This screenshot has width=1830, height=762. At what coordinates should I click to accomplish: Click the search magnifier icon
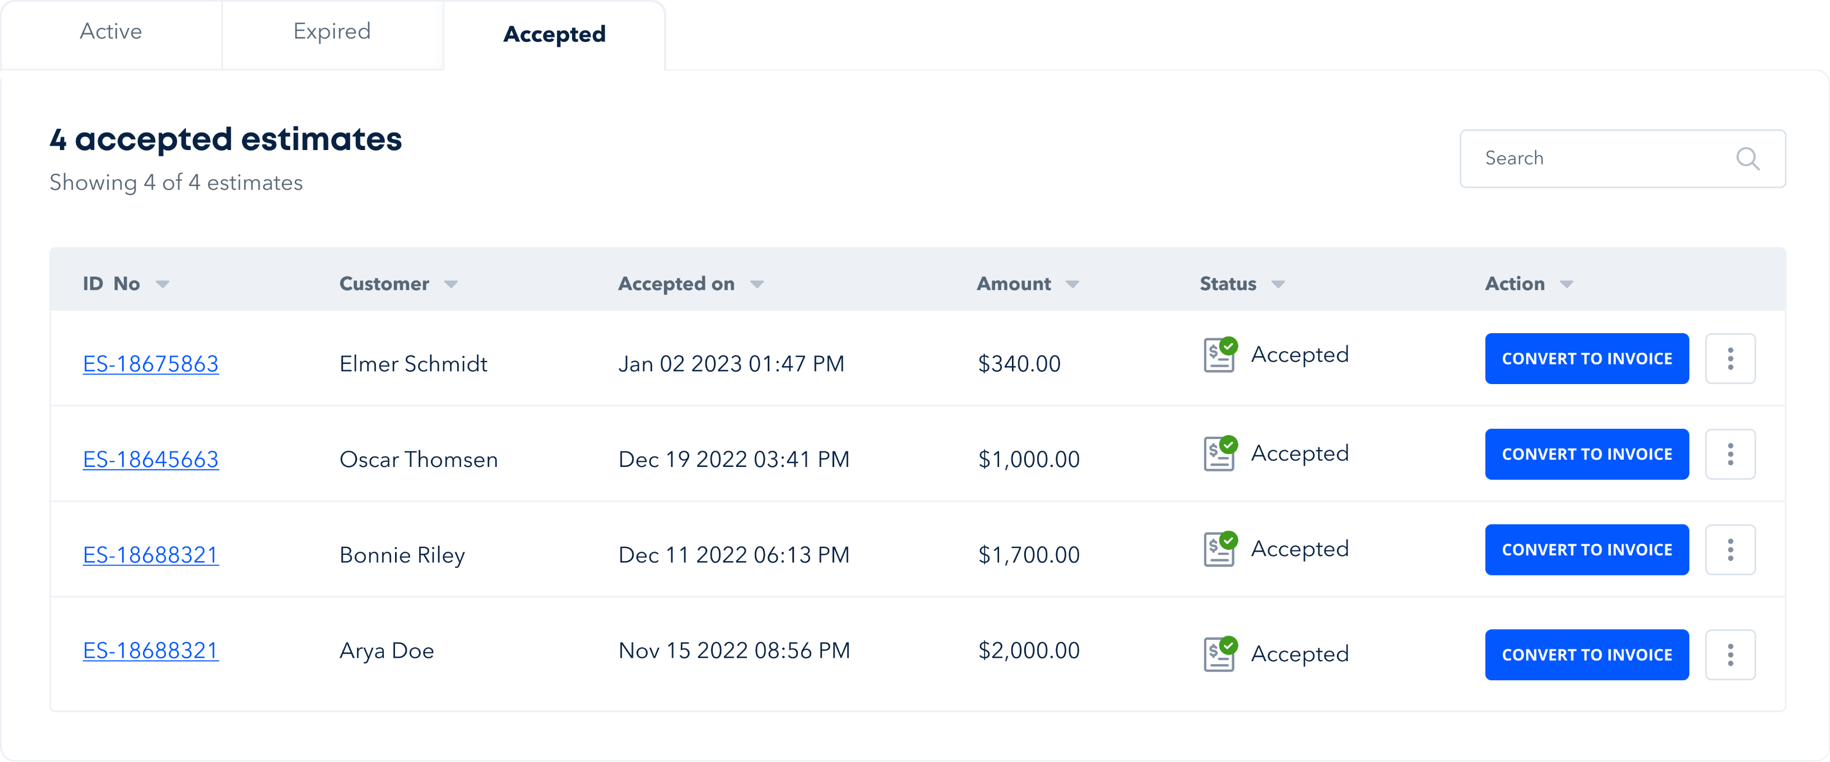1747,159
